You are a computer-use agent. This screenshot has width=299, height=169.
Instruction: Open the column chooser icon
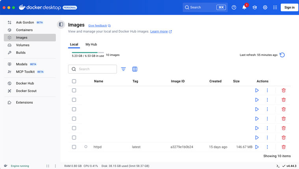click(x=135, y=69)
